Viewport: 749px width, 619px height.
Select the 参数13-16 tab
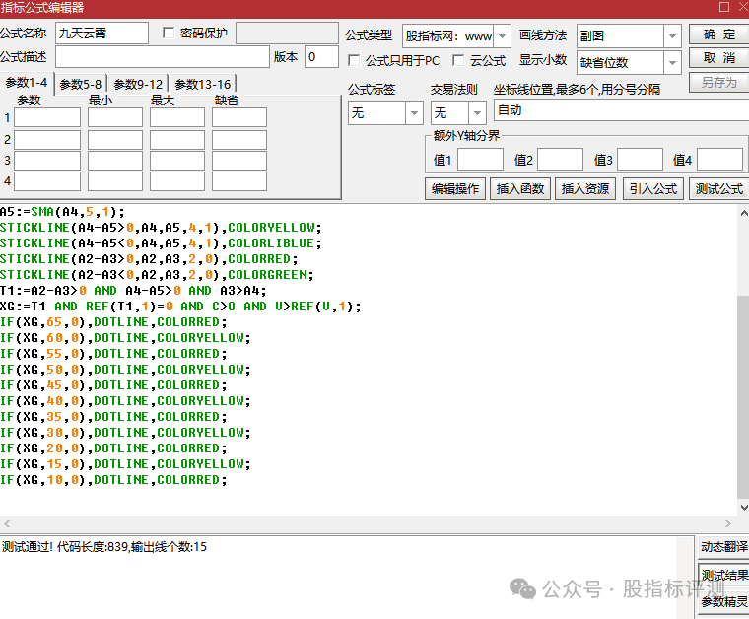pos(203,84)
